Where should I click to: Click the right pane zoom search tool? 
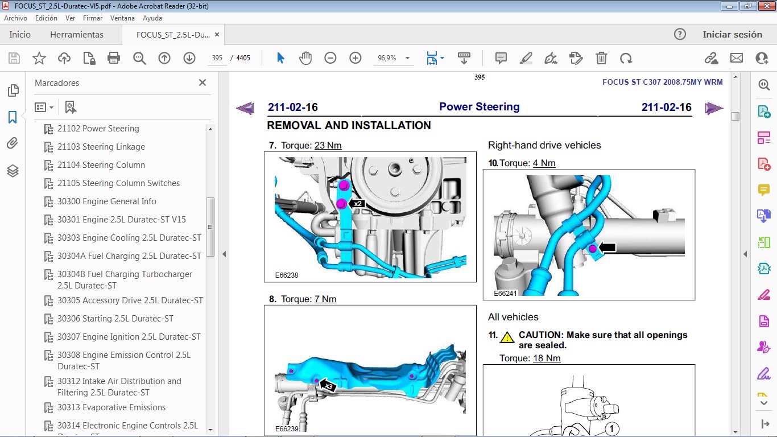764,85
